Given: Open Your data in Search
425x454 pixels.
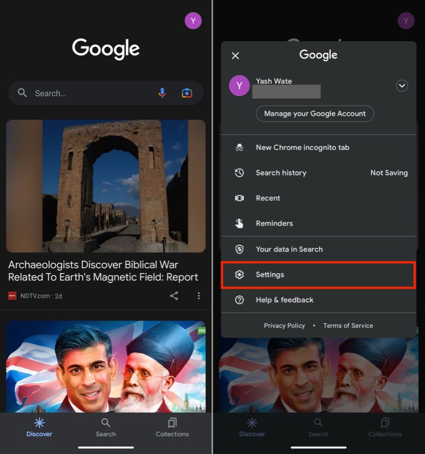Looking at the screenshot, I should tap(319, 249).
